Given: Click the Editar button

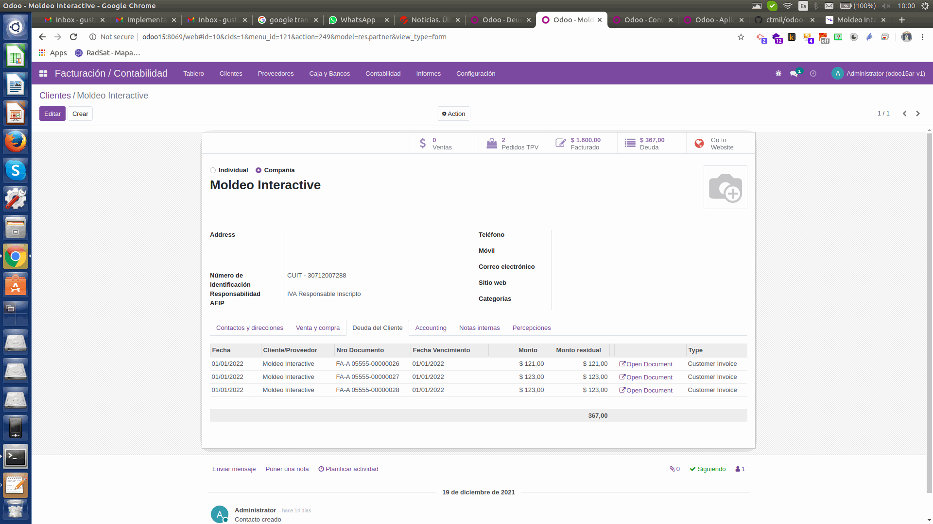Looking at the screenshot, I should point(52,114).
